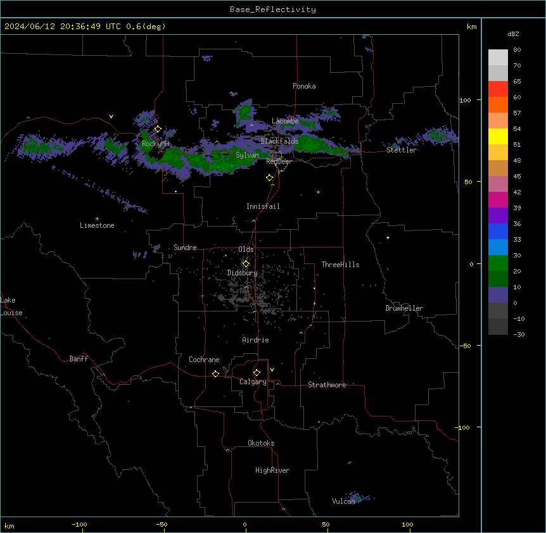Select the dark blue 36-33 dBZ swatch

[498, 231]
